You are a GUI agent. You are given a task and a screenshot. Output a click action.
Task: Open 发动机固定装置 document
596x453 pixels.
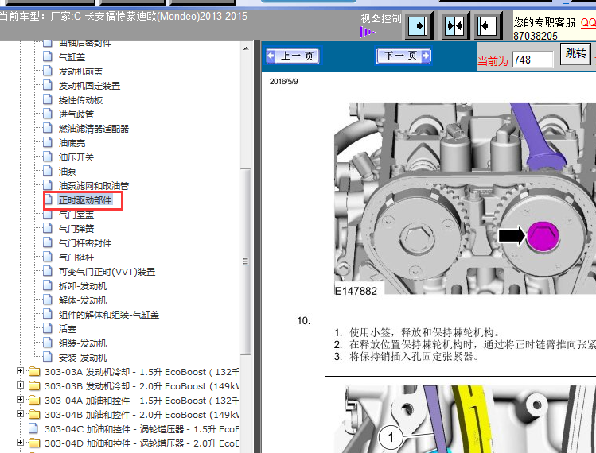(x=89, y=86)
